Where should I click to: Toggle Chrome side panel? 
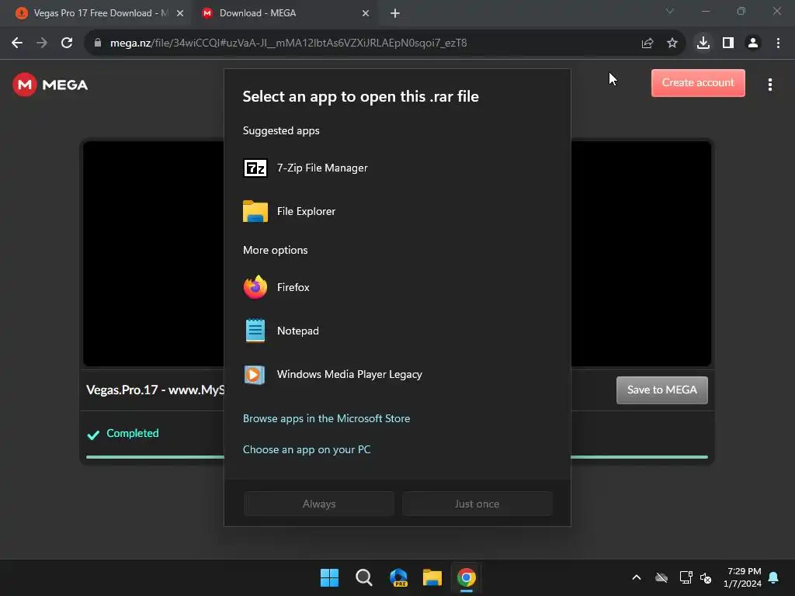click(x=728, y=43)
